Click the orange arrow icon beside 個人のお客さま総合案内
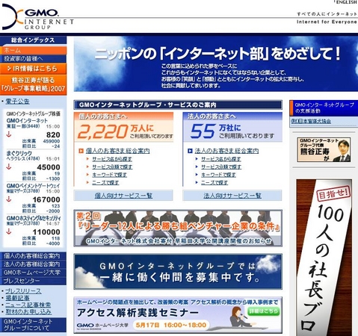The height and width of the screenshot is (336, 358). 81,151
